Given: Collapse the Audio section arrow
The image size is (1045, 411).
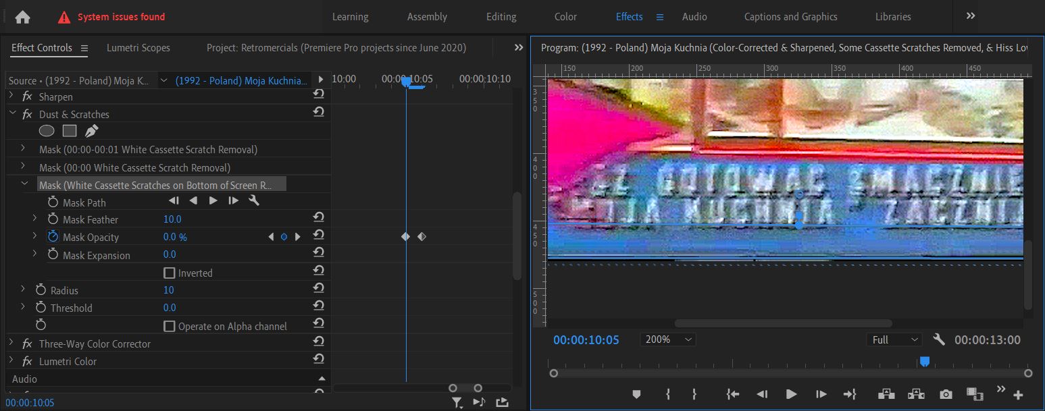Looking at the screenshot, I should pyautogui.click(x=322, y=379).
